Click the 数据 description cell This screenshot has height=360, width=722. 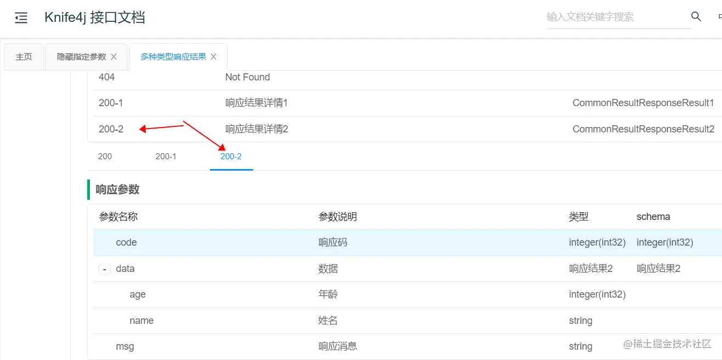point(328,269)
